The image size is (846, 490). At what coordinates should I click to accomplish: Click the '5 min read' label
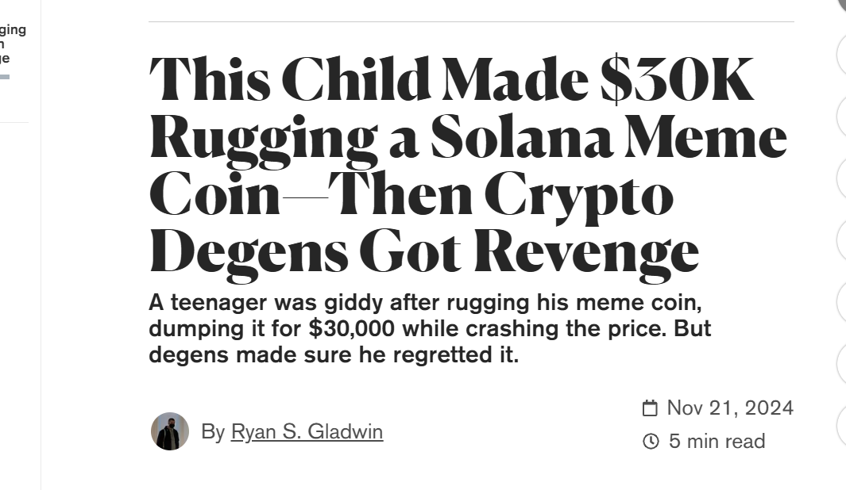click(717, 442)
